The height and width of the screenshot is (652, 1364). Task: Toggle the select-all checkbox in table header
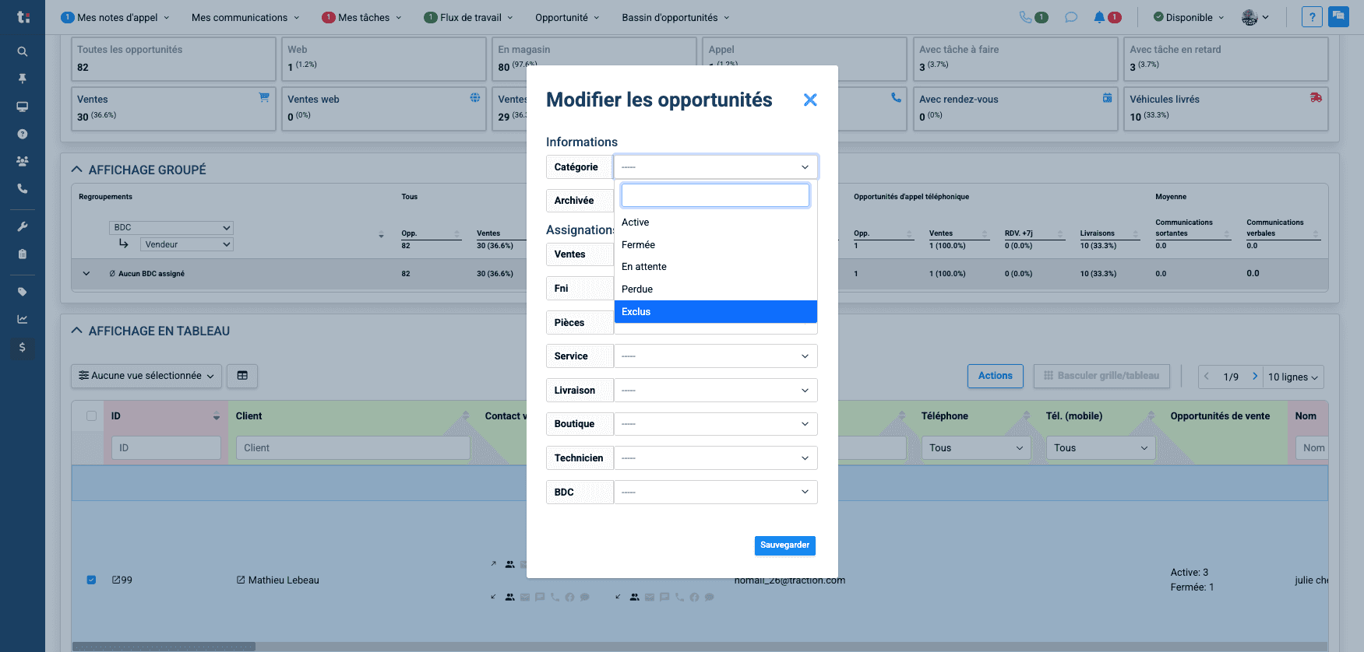coord(91,416)
